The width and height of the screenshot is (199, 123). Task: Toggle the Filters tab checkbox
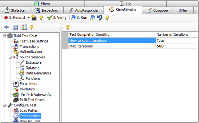coord(36,4)
